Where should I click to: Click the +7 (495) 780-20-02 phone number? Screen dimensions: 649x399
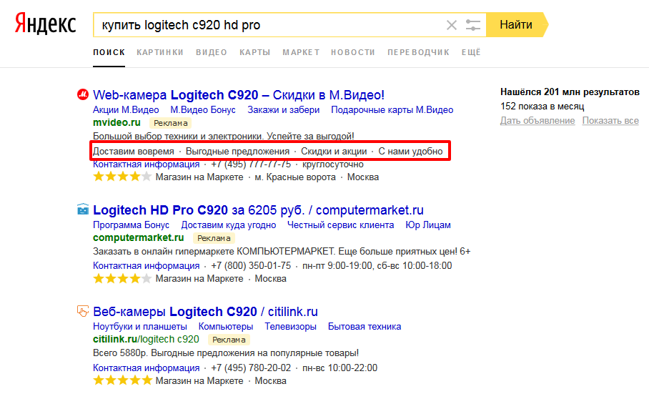(251, 368)
